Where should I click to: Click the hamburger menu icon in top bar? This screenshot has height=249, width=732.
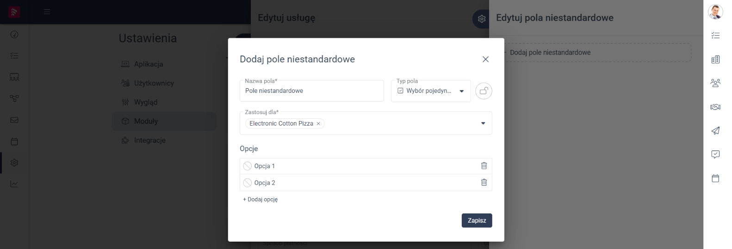click(47, 12)
